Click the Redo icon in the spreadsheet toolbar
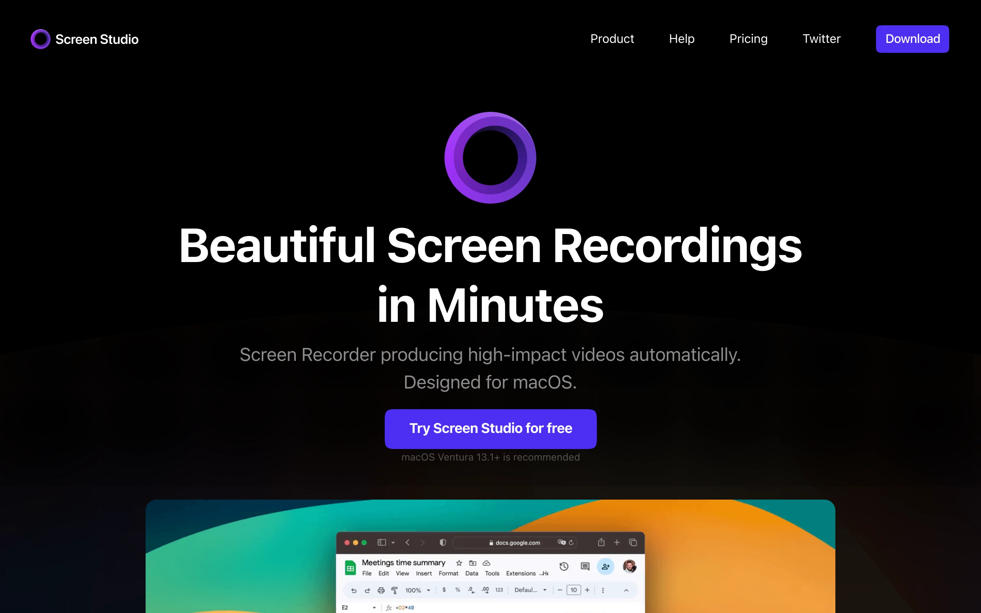 coord(367,591)
